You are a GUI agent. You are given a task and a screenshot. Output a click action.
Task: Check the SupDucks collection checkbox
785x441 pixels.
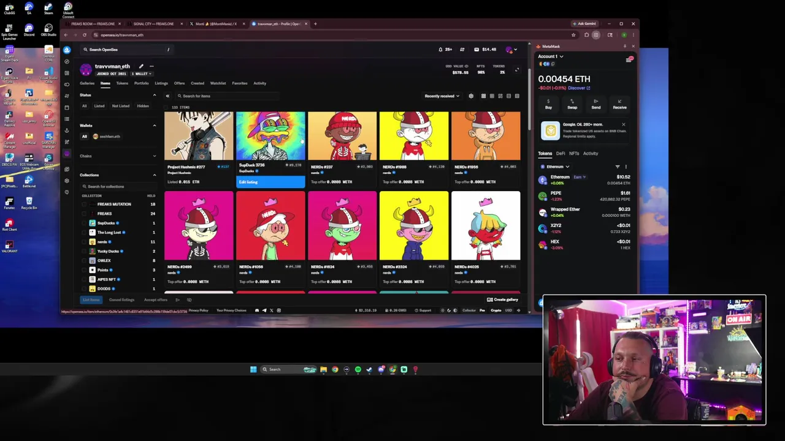[85, 223]
